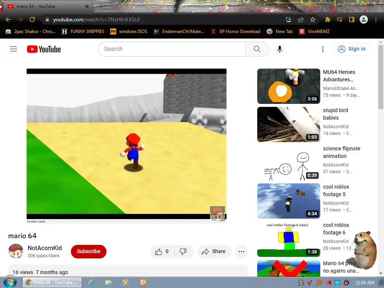Click the magnifier search button
384x288 pixels.
tap(257, 49)
